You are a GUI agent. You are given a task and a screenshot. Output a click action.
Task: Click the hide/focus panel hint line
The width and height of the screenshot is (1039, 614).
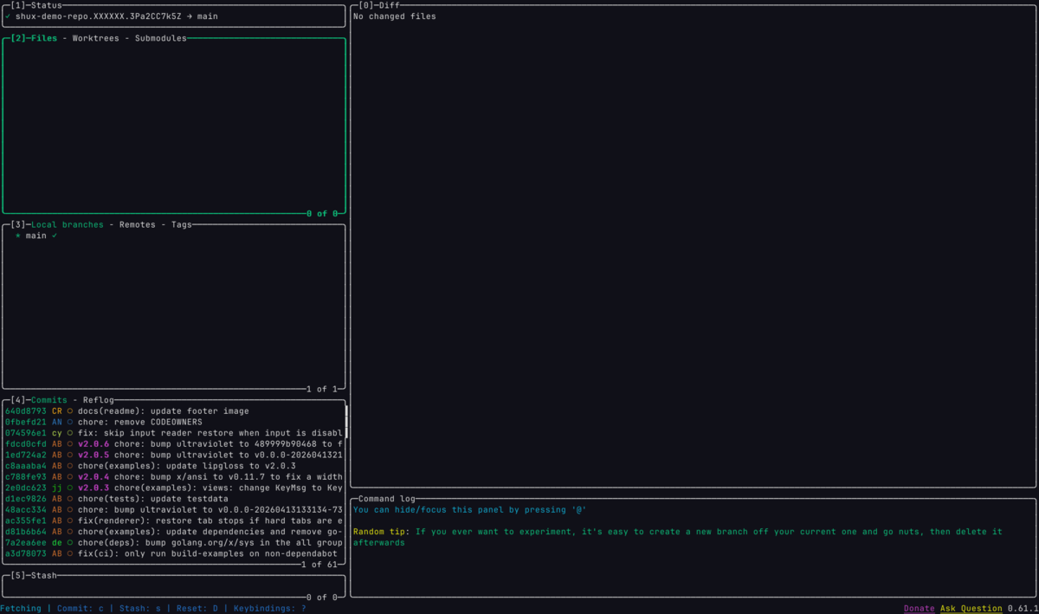coord(470,510)
